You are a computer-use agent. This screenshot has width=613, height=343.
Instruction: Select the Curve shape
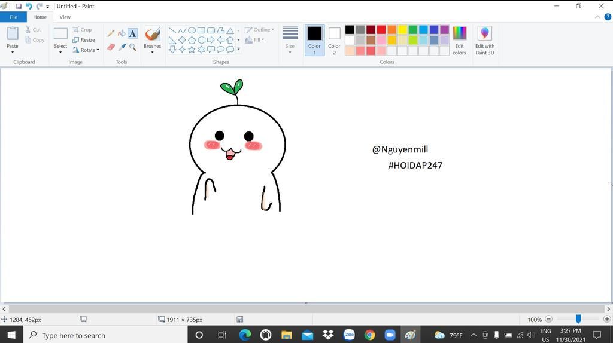(x=182, y=30)
